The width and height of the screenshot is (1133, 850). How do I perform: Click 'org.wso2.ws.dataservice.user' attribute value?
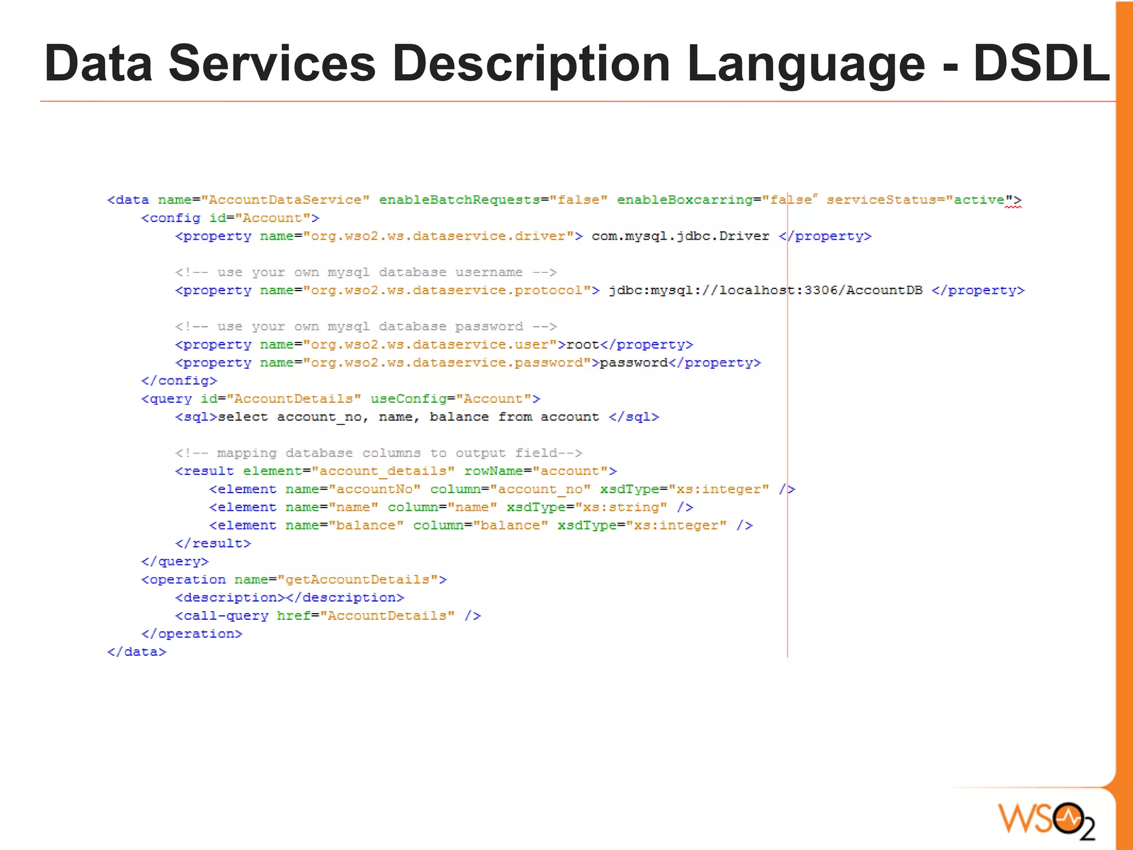[x=430, y=345]
